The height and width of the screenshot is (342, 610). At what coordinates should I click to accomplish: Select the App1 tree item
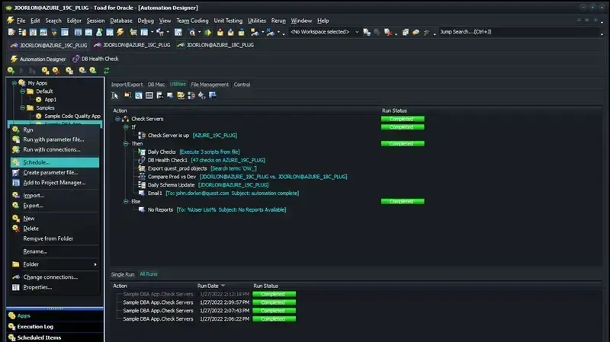pyautogui.click(x=50, y=100)
